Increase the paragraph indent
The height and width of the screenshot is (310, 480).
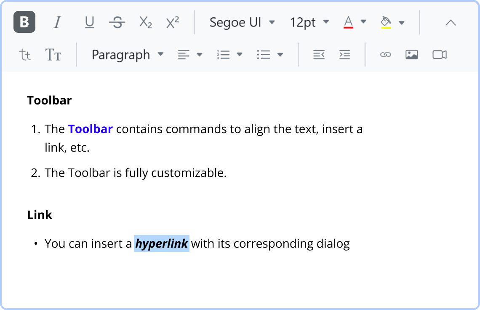[344, 54]
